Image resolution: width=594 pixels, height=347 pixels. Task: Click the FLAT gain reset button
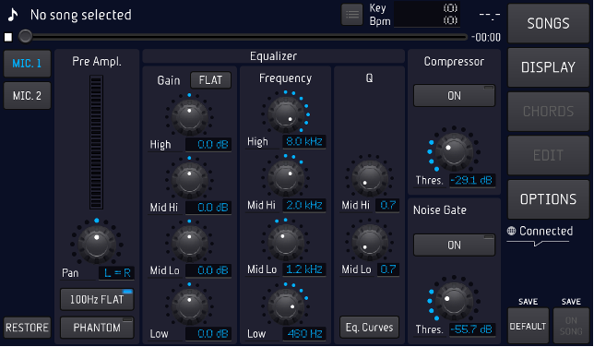click(x=210, y=80)
